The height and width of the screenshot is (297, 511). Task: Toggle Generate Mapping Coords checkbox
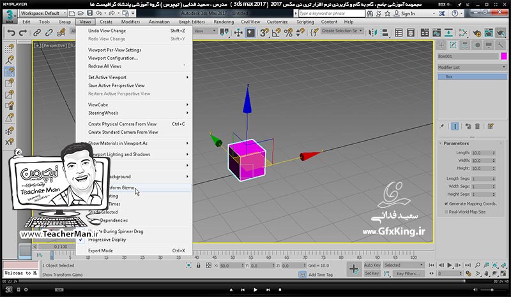pyautogui.click(x=446, y=204)
